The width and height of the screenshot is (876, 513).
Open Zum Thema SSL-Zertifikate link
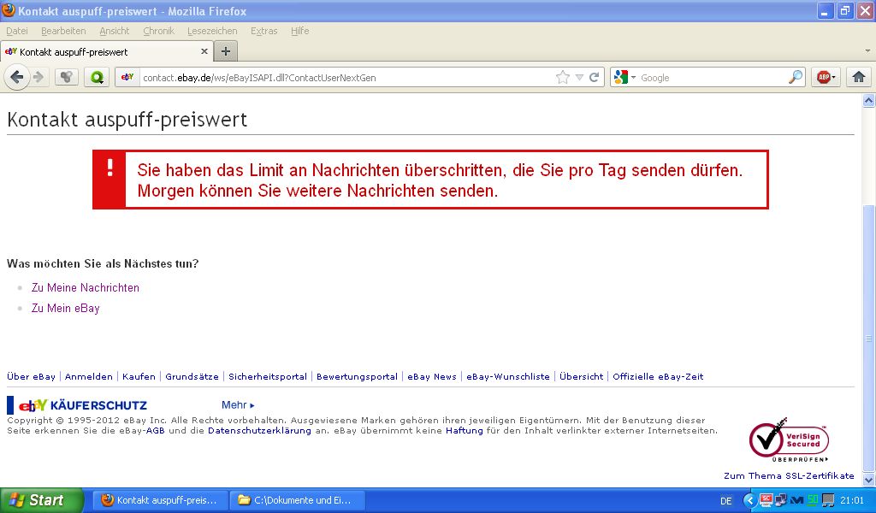coord(789,475)
